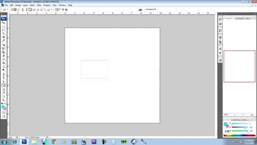This screenshot has width=257, height=145.
Task: Collapse the toolbox to double column
Action: [x=2, y=14]
